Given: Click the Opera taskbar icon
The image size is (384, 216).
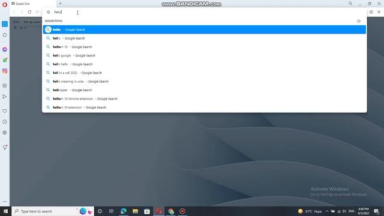Looking at the screenshot, I should point(158,211).
